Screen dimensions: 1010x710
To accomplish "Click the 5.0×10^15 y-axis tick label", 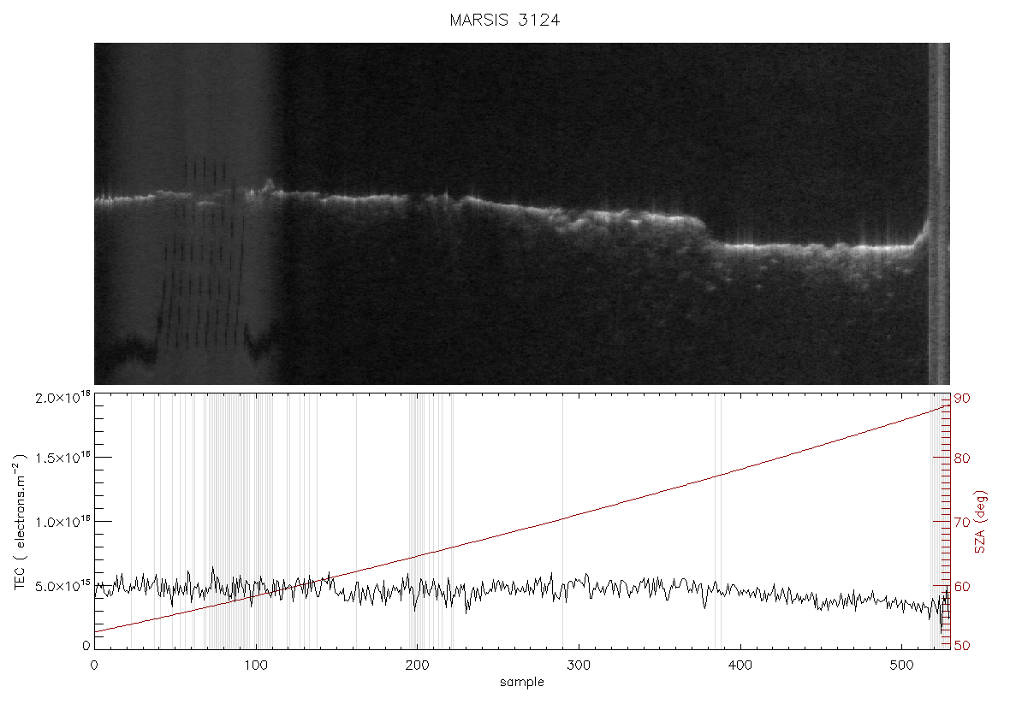I will coord(62,586).
